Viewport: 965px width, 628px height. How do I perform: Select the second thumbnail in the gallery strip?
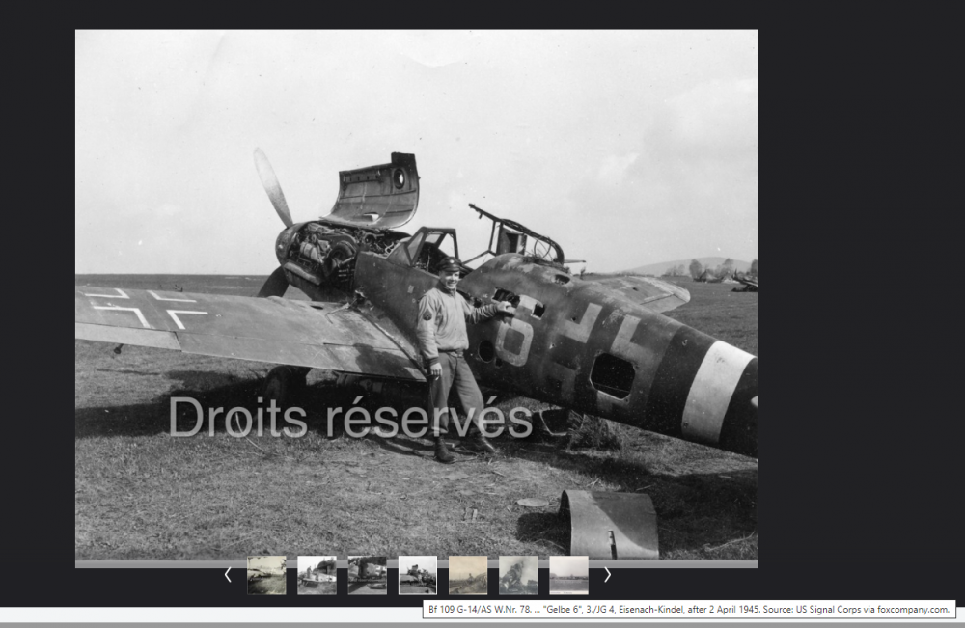point(317,575)
